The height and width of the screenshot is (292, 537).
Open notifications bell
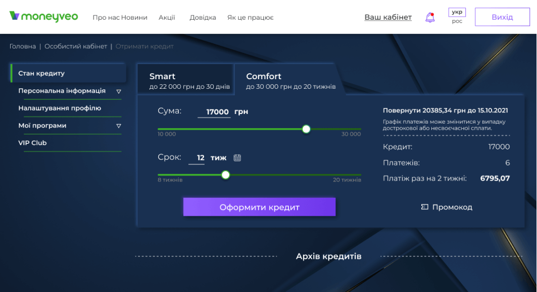click(x=430, y=18)
